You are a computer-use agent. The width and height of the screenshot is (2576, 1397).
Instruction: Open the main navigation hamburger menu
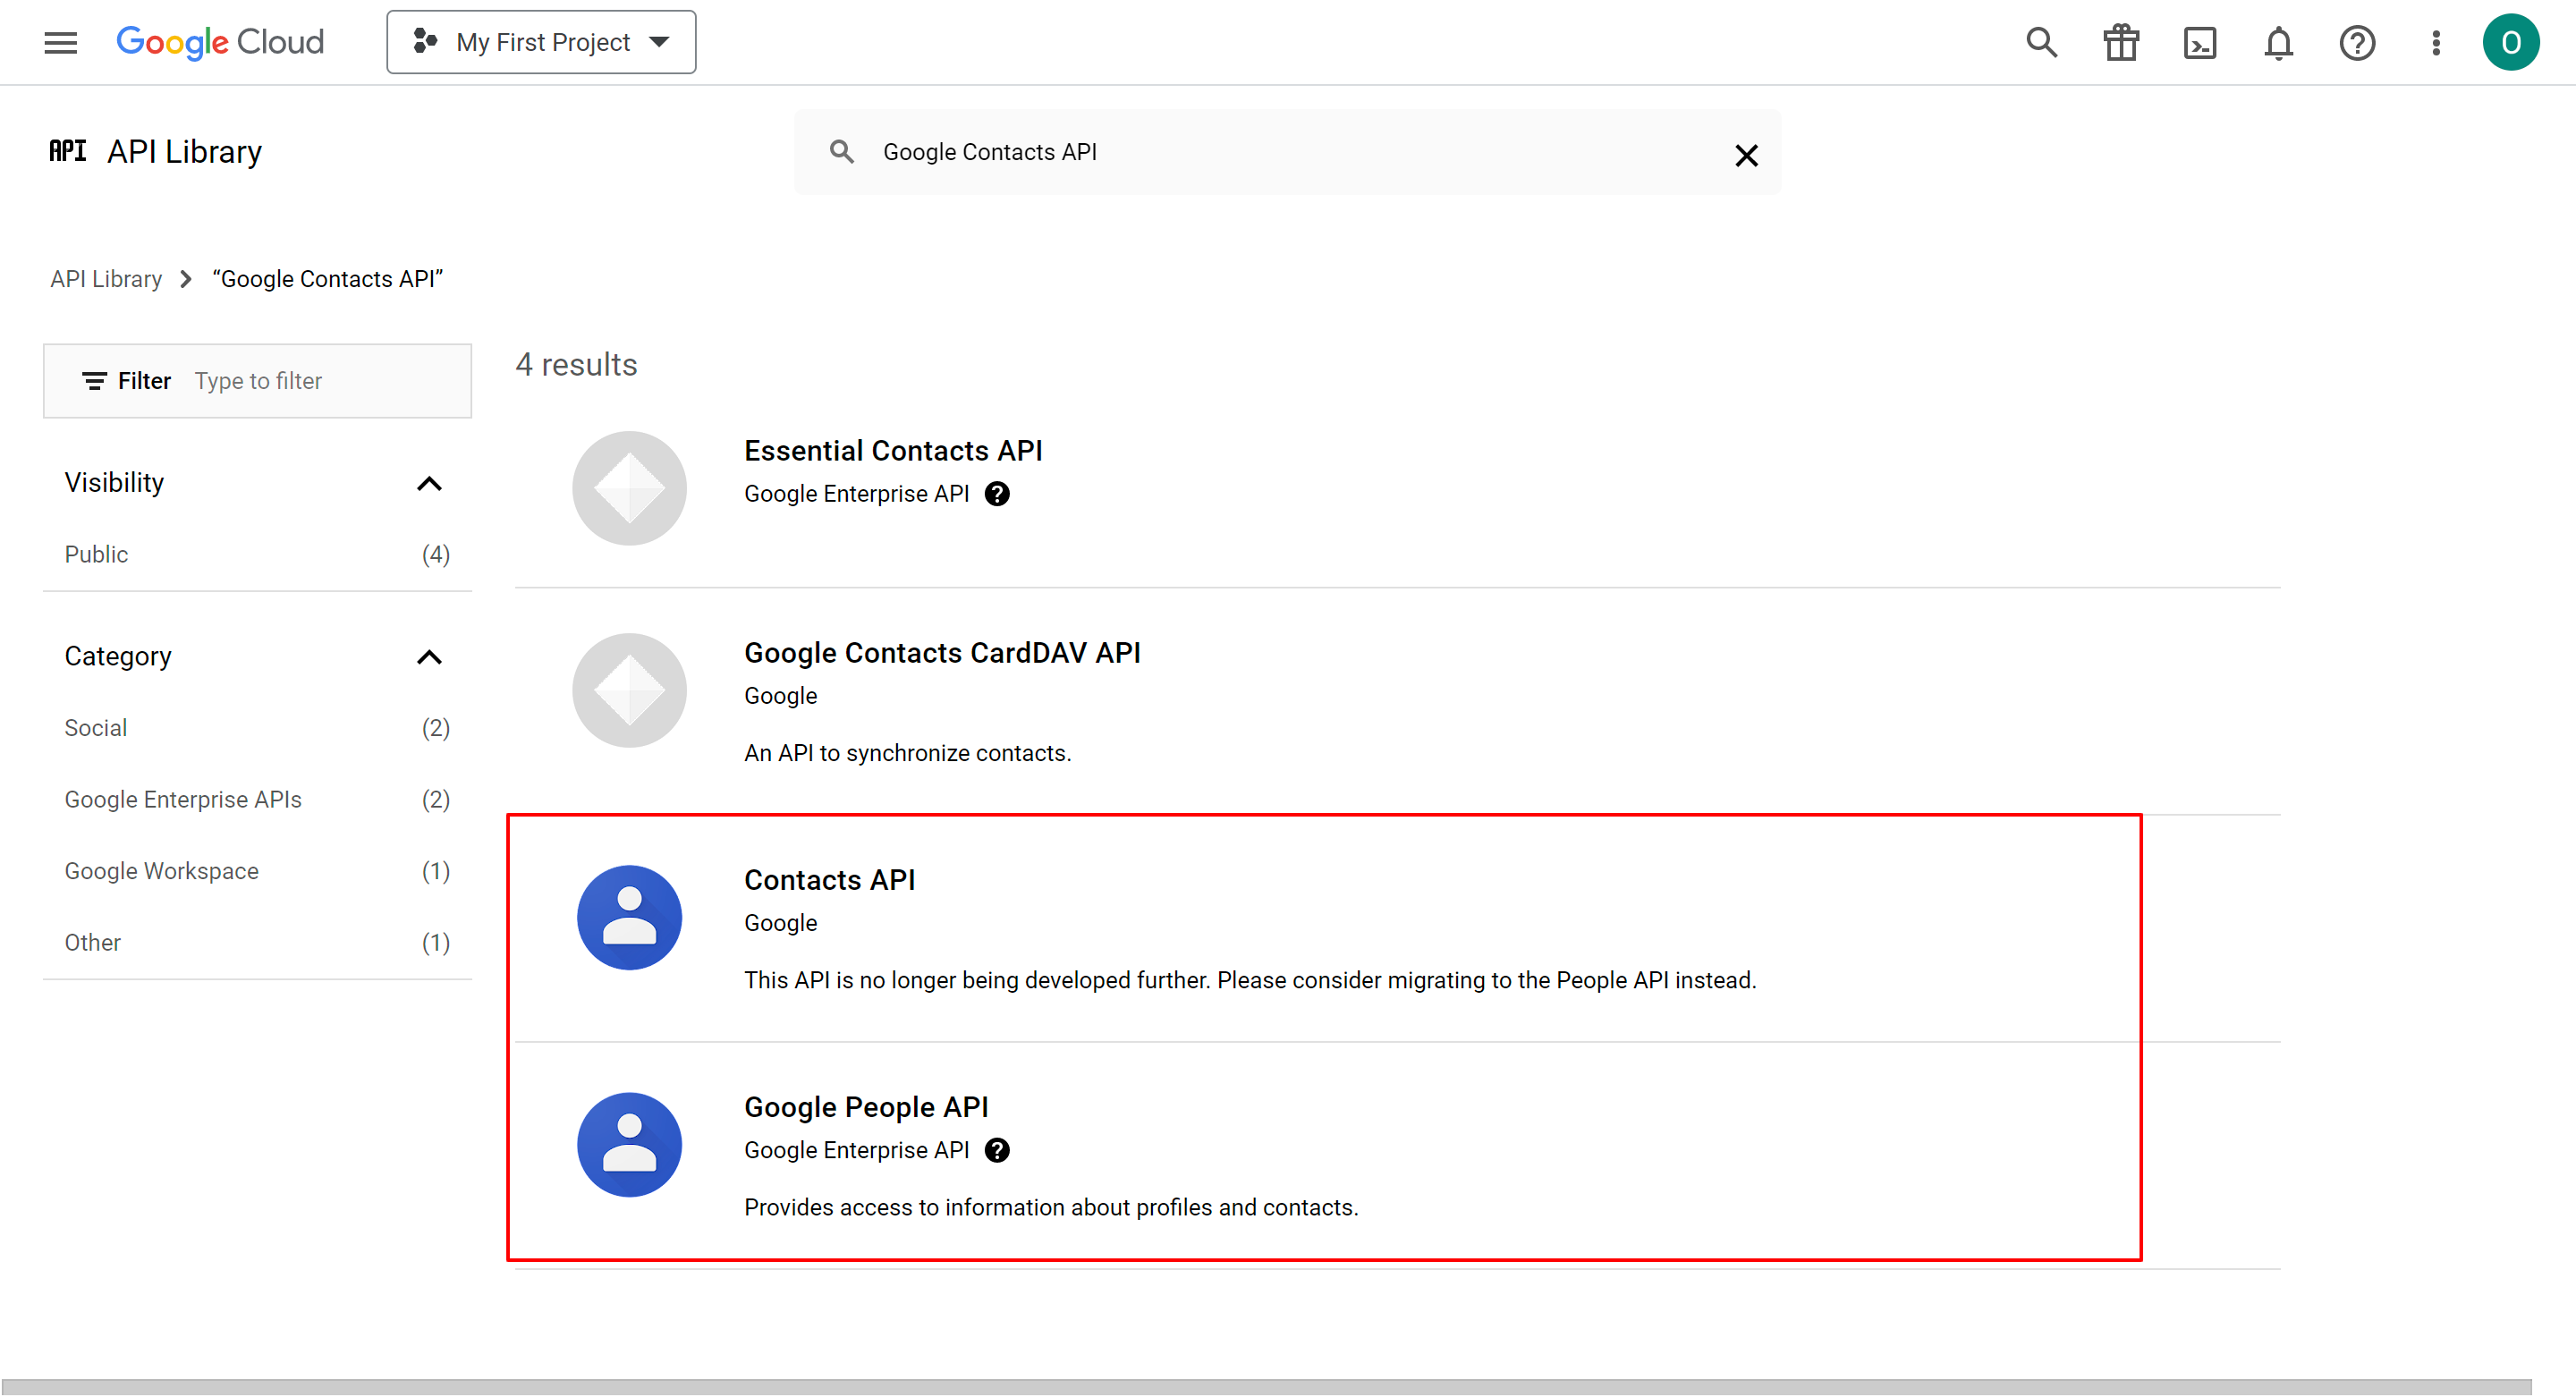[60, 42]
